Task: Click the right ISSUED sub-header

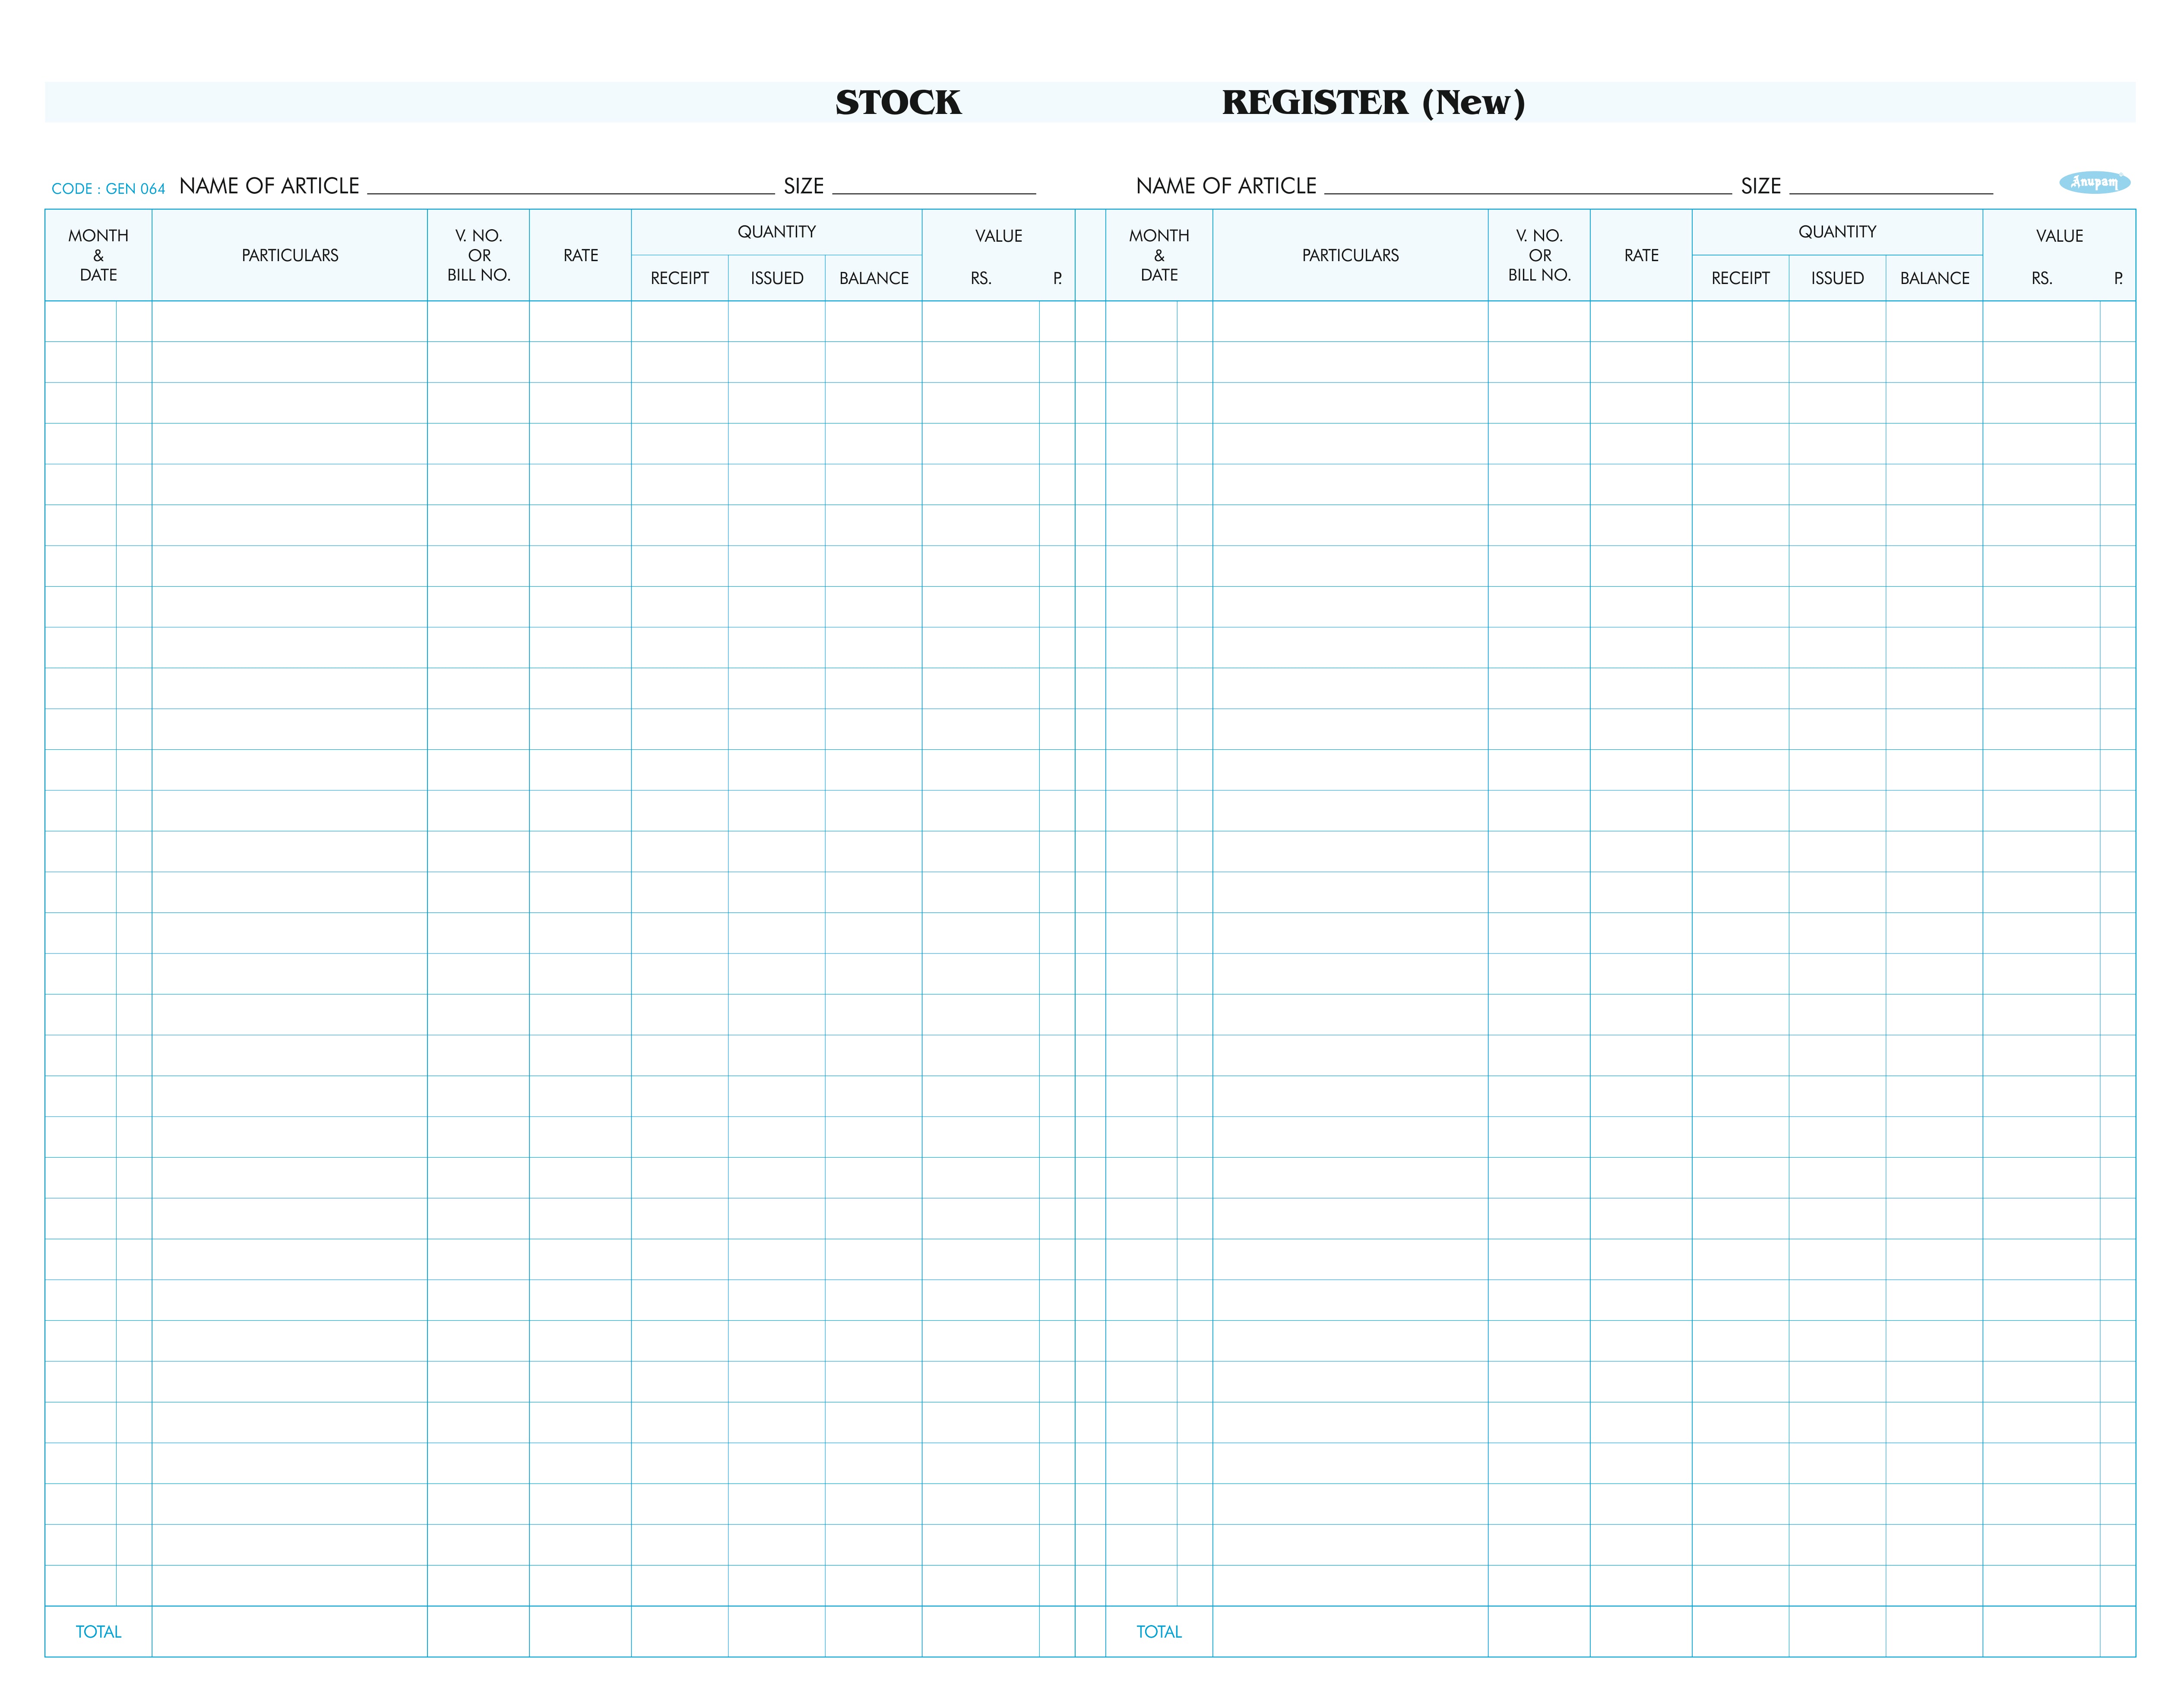Action: pos(1837,278)
